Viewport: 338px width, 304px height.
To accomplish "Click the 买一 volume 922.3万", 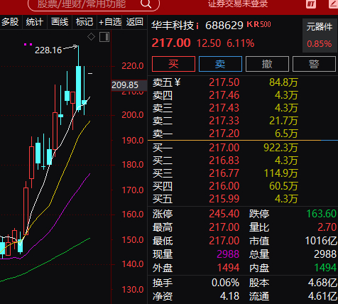I will [x=280, y=148].
